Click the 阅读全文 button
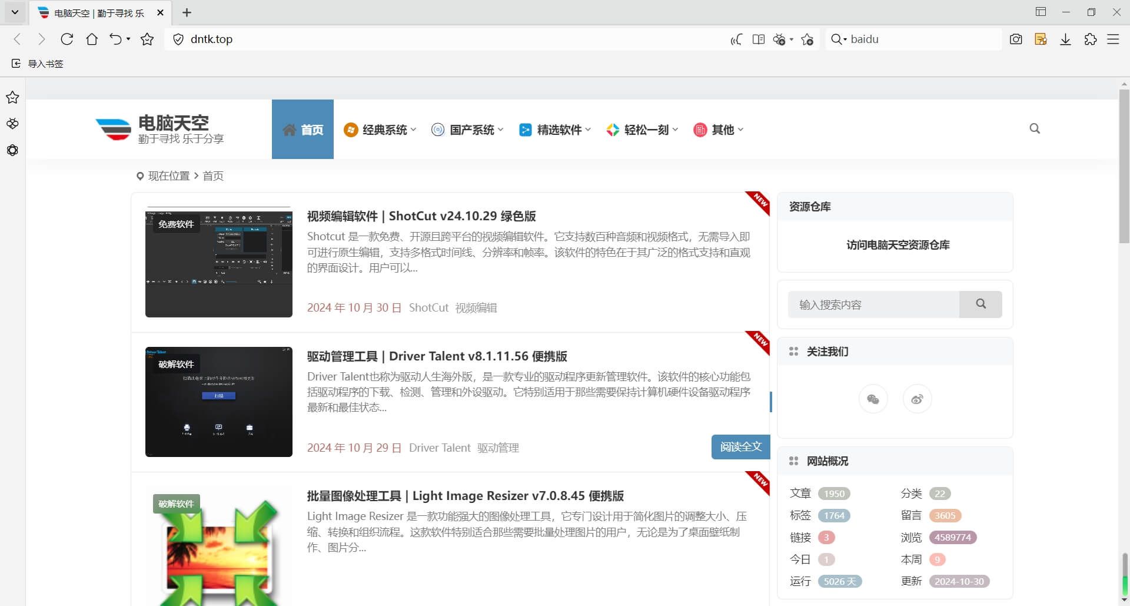Viewport: 1130px width, 606px height. [x=741, y=447]
